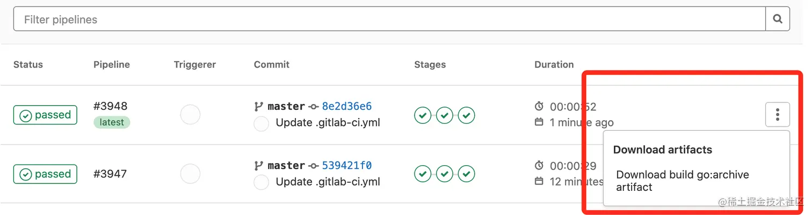Open commit 539421f0 link
The image size is (812, 215).
point(347,165)
